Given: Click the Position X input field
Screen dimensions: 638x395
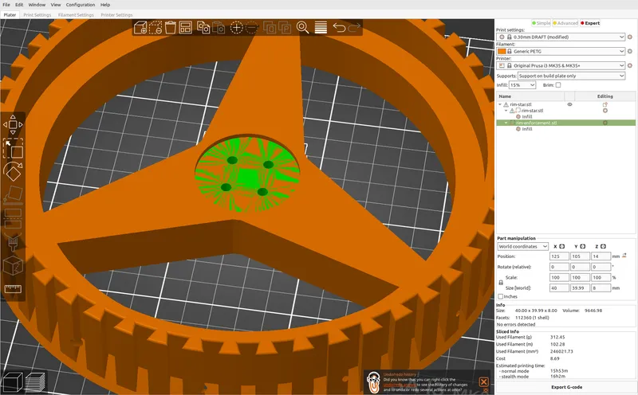Looking at the screenshot, I should pos(559,256).
